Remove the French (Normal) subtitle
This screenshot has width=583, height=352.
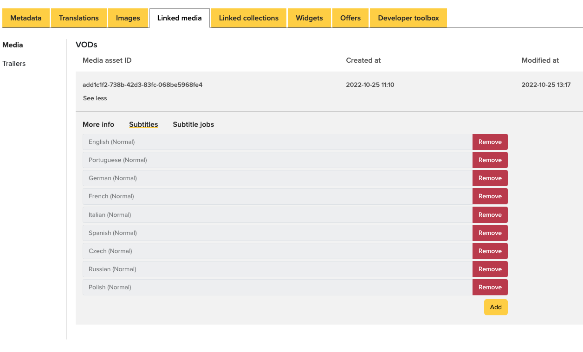pos(490,196)
